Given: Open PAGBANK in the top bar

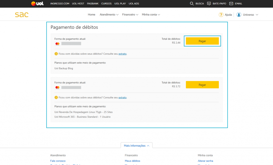Looking at the screenshot, I should [x=93, y=3].
